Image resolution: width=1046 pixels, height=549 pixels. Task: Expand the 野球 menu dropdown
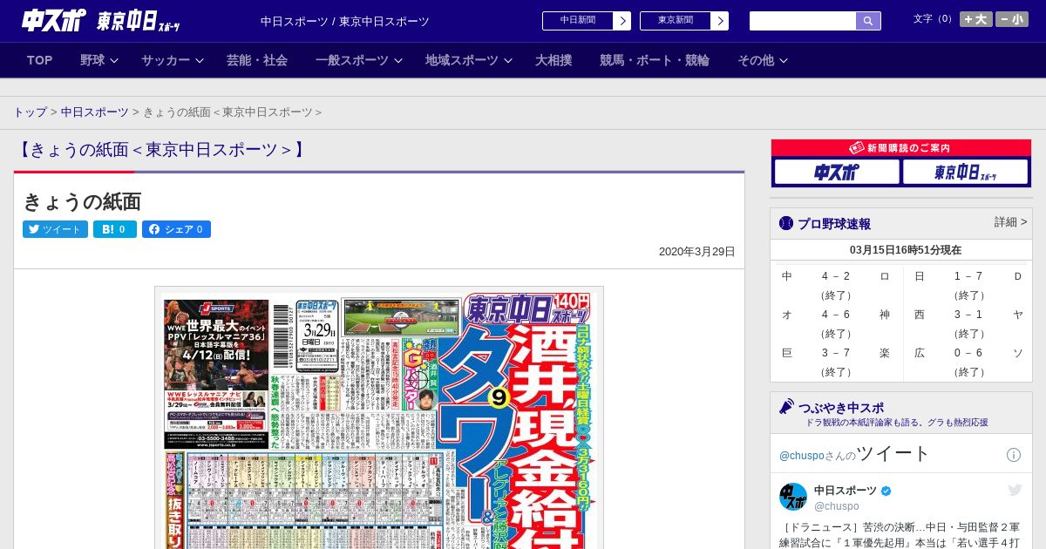pos(98,60)
